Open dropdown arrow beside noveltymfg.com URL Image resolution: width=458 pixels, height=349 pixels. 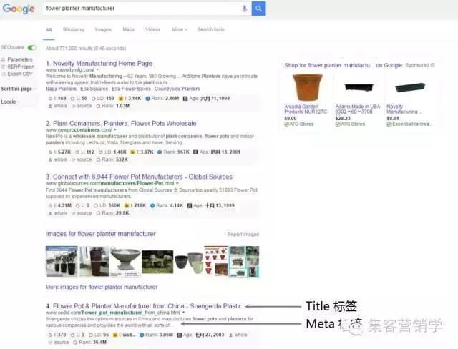[97, 70]
